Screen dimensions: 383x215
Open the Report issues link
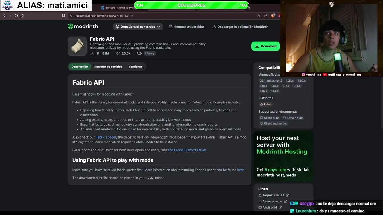[273, 195]
